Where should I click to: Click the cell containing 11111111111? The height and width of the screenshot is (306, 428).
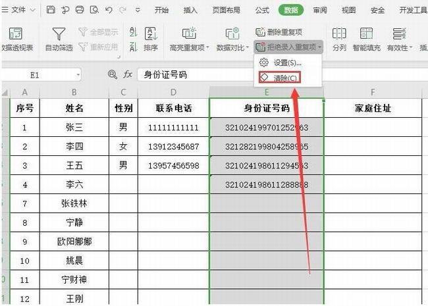[174, 128]
